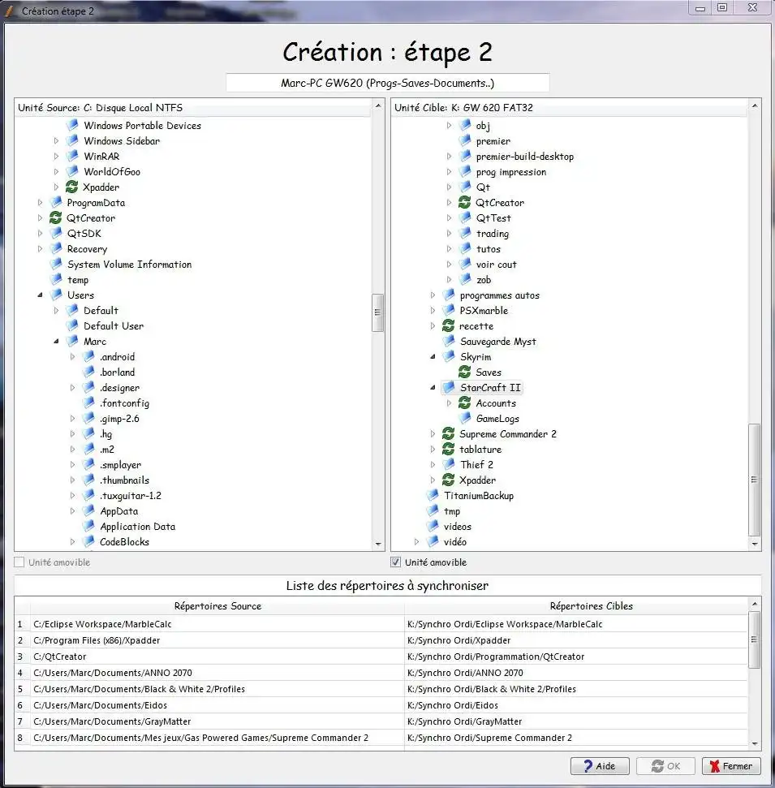Click the folder icon next to WinRAR
Viewport: 775px width, 788px height.
coord(72,157)
